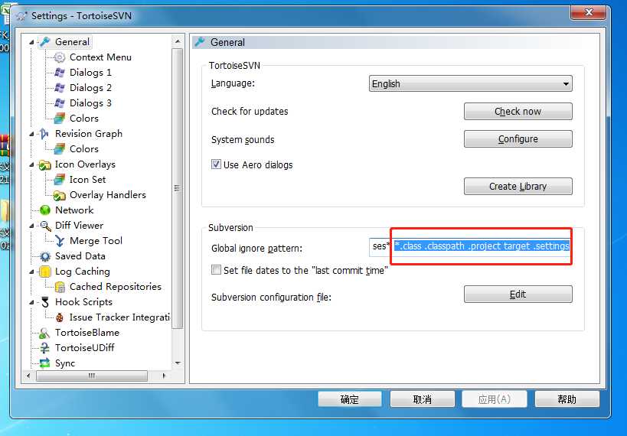Click the 帮助 (Help) button

click(x=567, y=399)
